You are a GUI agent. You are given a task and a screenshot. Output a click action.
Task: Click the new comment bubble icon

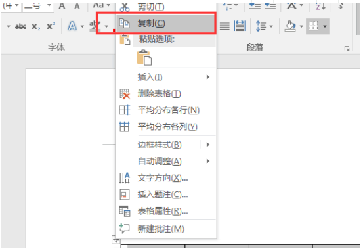pyautogui.click(x=124, y=229)
